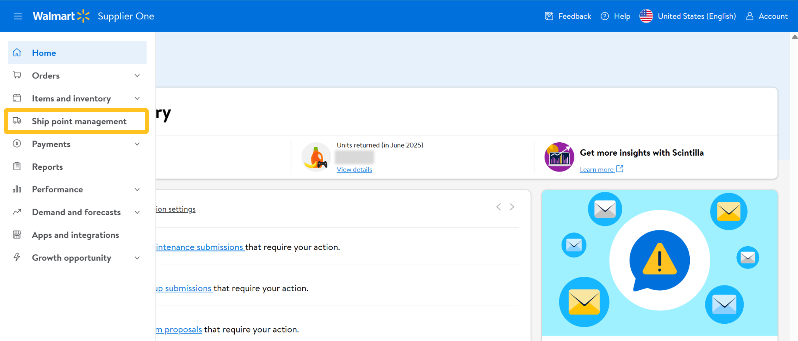Go to previous notification with left chevron
The image size is (798, 341).
coord(499,207)
